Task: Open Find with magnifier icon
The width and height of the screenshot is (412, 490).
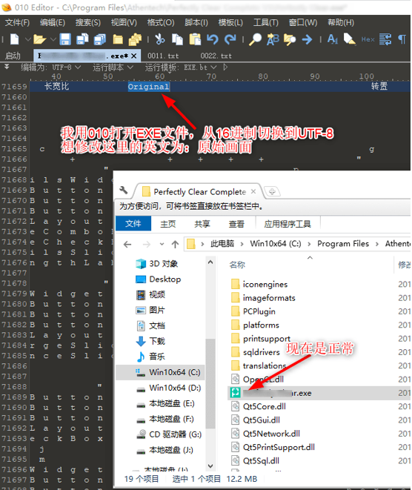Action: (255, 39)
